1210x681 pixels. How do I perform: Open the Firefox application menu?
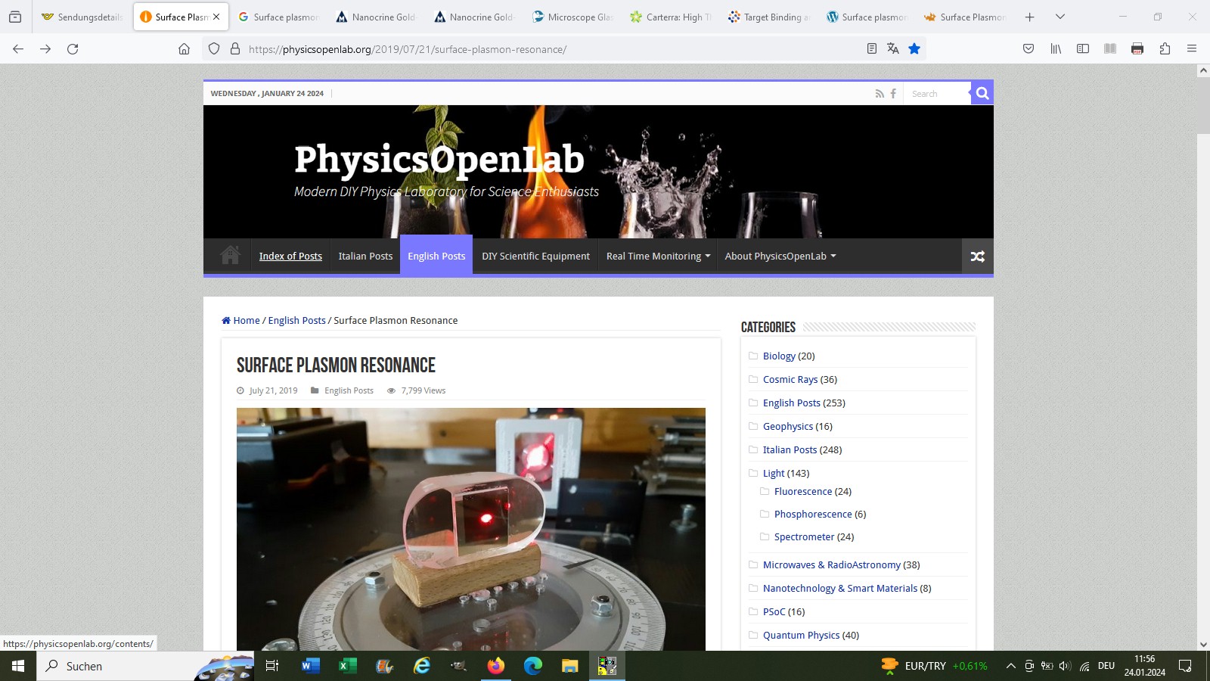coord(1192,48)
